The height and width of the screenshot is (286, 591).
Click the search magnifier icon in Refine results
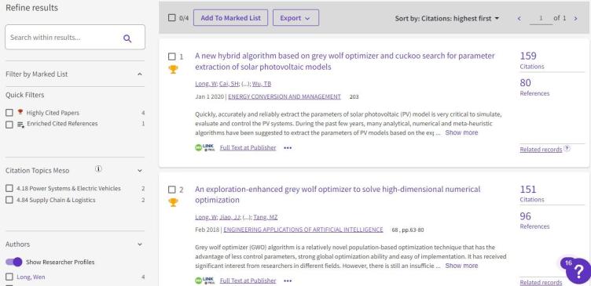[127, 38]
